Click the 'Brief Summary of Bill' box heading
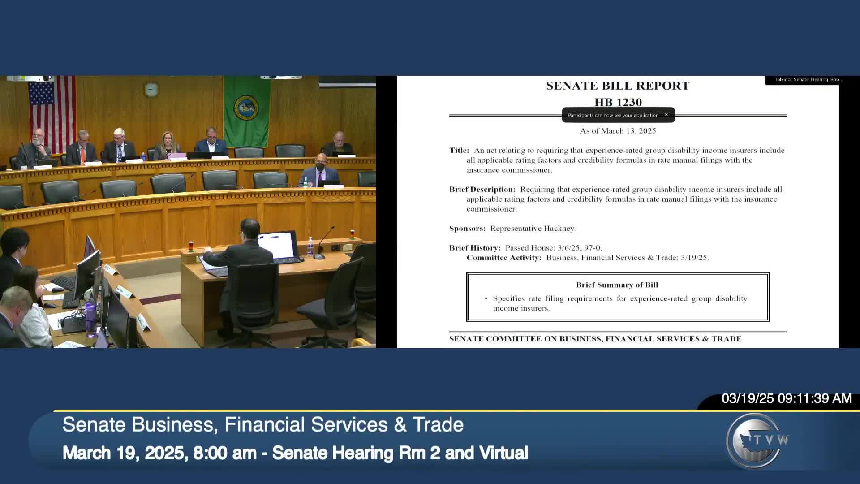This screenshot has height=484, width=860. coord(617,285)
